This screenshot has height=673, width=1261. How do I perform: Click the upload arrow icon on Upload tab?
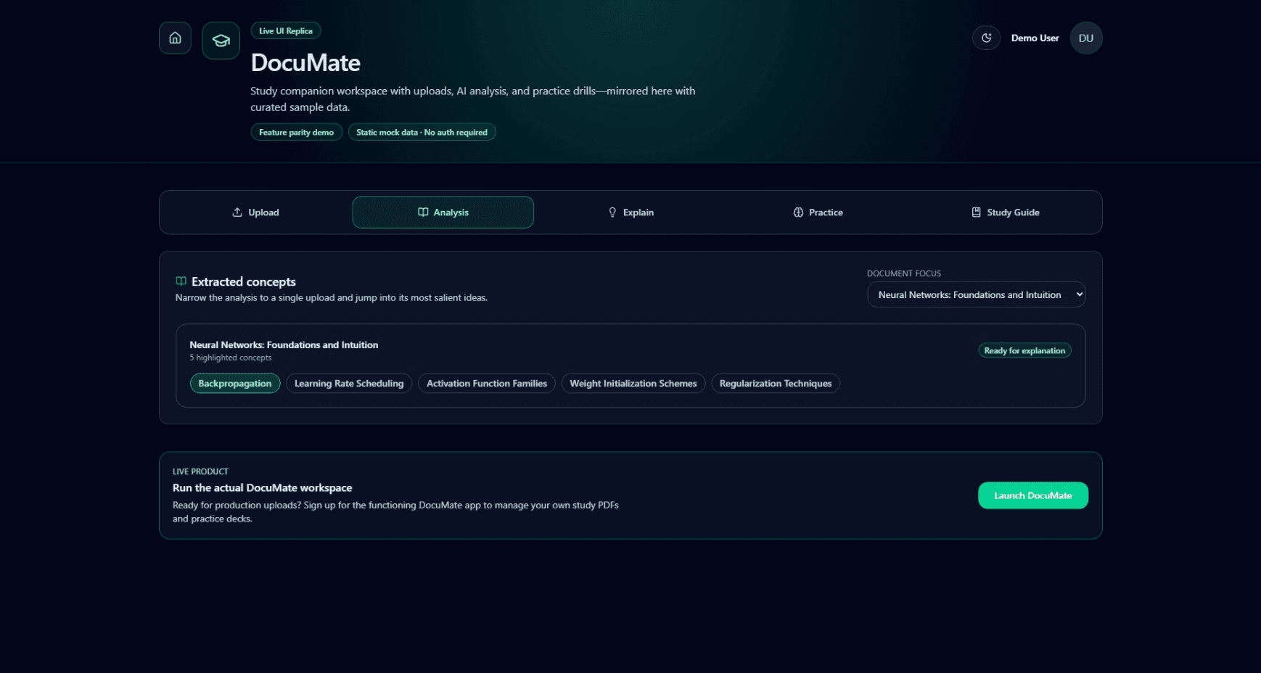tap(237, 212)
